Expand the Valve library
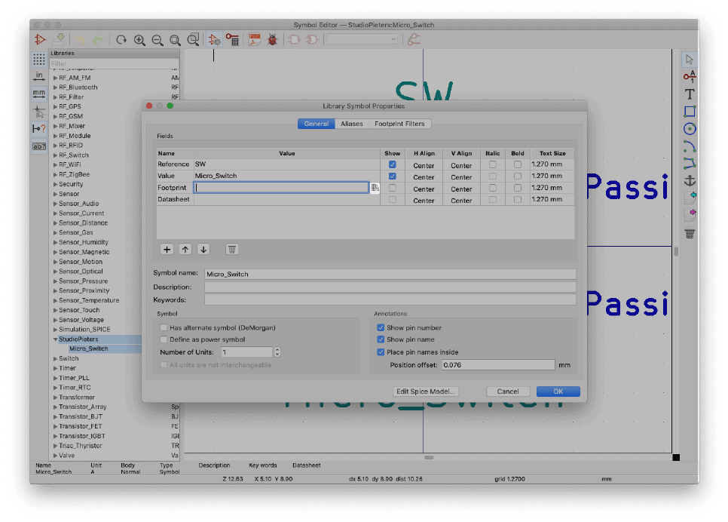This screenshot has width=728, height=522. coord(55,456)
